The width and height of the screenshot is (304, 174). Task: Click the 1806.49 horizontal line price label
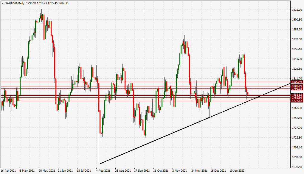[x=297, y=82]
